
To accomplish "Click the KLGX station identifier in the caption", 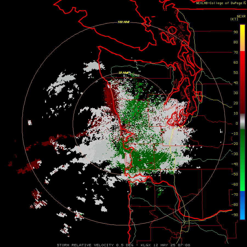I will [x=146, y=245].
